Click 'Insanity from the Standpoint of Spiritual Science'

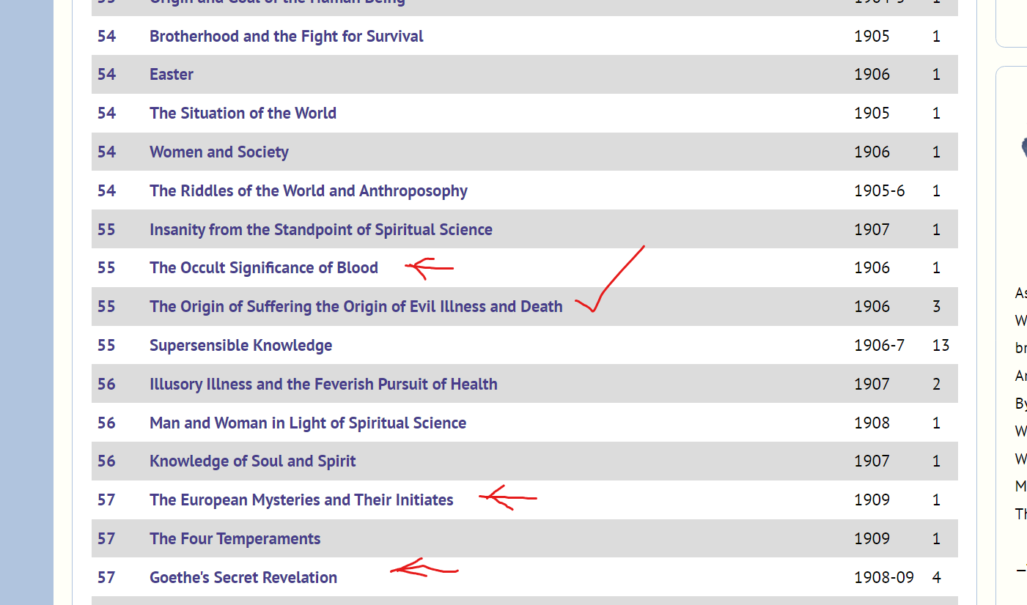coord(320,230)
